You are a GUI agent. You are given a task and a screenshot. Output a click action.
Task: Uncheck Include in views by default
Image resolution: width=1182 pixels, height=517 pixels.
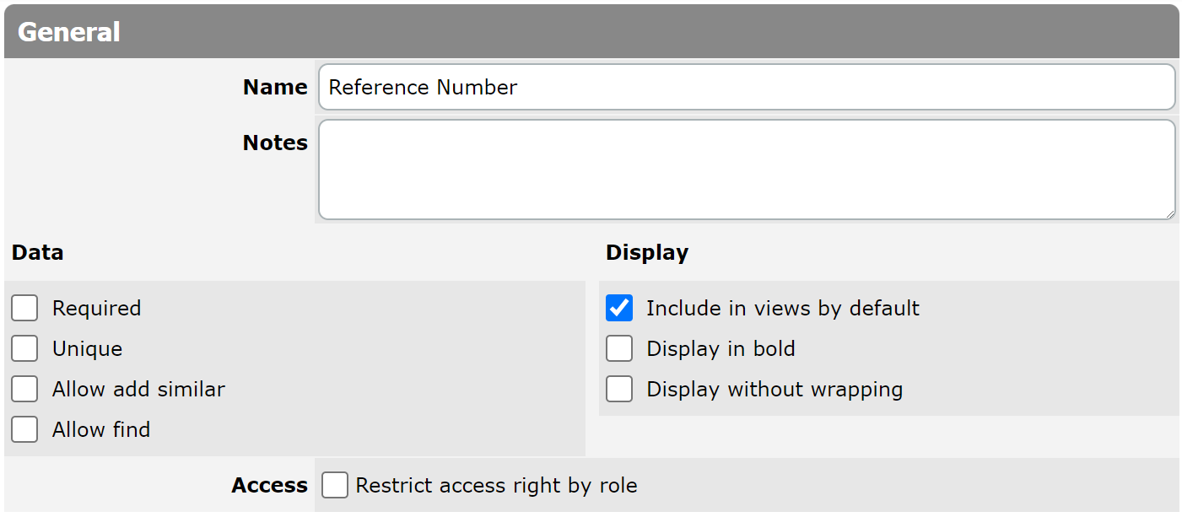[x=619, y=308]
